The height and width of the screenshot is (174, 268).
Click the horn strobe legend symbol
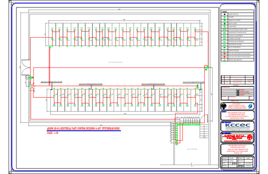click(x=225, y=26)
